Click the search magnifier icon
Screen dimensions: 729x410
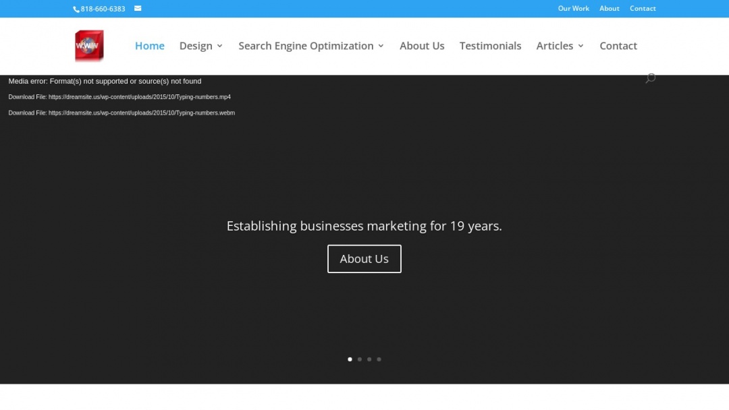(650, 78)
